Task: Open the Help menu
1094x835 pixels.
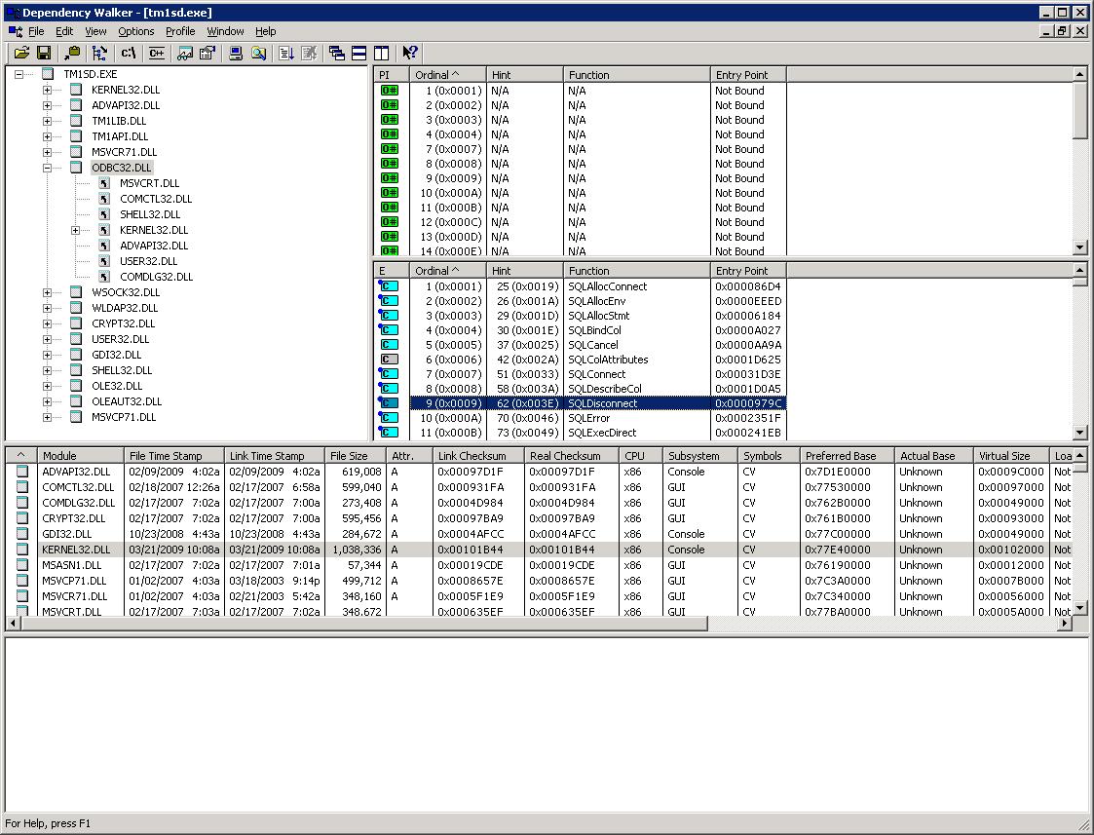Action: click(x=265, y=31)
